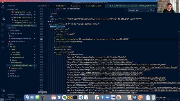Toggle Use Regular Expression in find widget
Screen dimensions: 180x101
click(154, 10)
